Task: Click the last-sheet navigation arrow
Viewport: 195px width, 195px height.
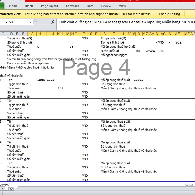Action: (2, 189)
